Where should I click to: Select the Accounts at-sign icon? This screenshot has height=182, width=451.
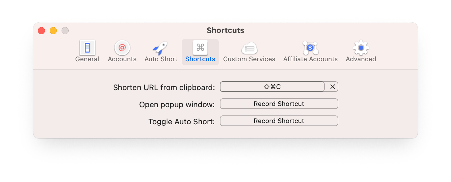pyautogui.click(x=122, y=48)
